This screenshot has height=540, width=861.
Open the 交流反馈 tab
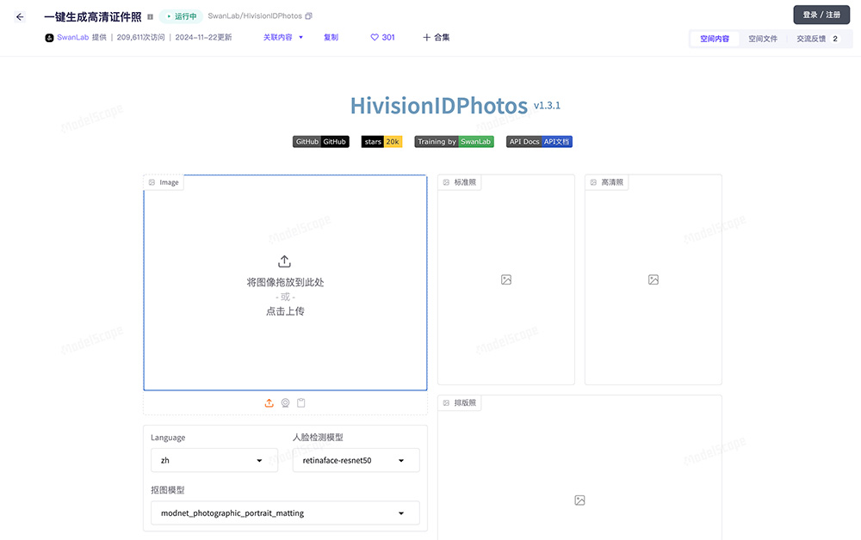tap(815, 39)
